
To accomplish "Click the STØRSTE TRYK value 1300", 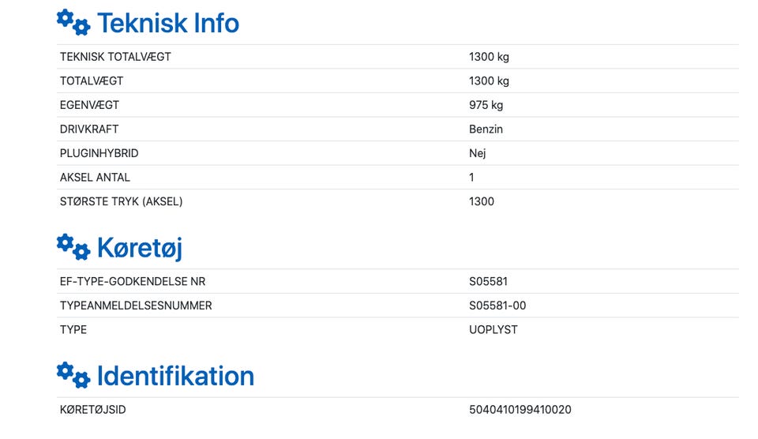I will 482,201.
